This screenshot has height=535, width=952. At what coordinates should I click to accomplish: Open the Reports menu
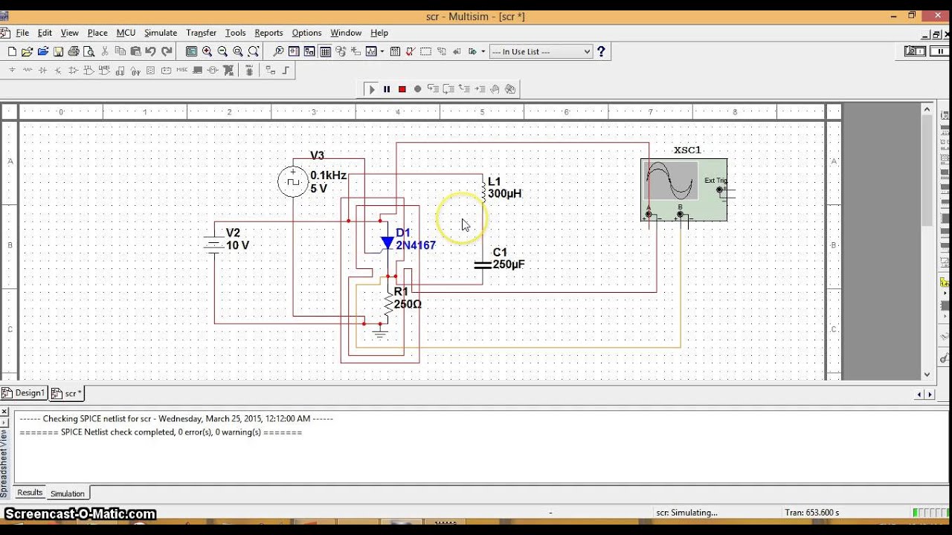coord(268,33)
